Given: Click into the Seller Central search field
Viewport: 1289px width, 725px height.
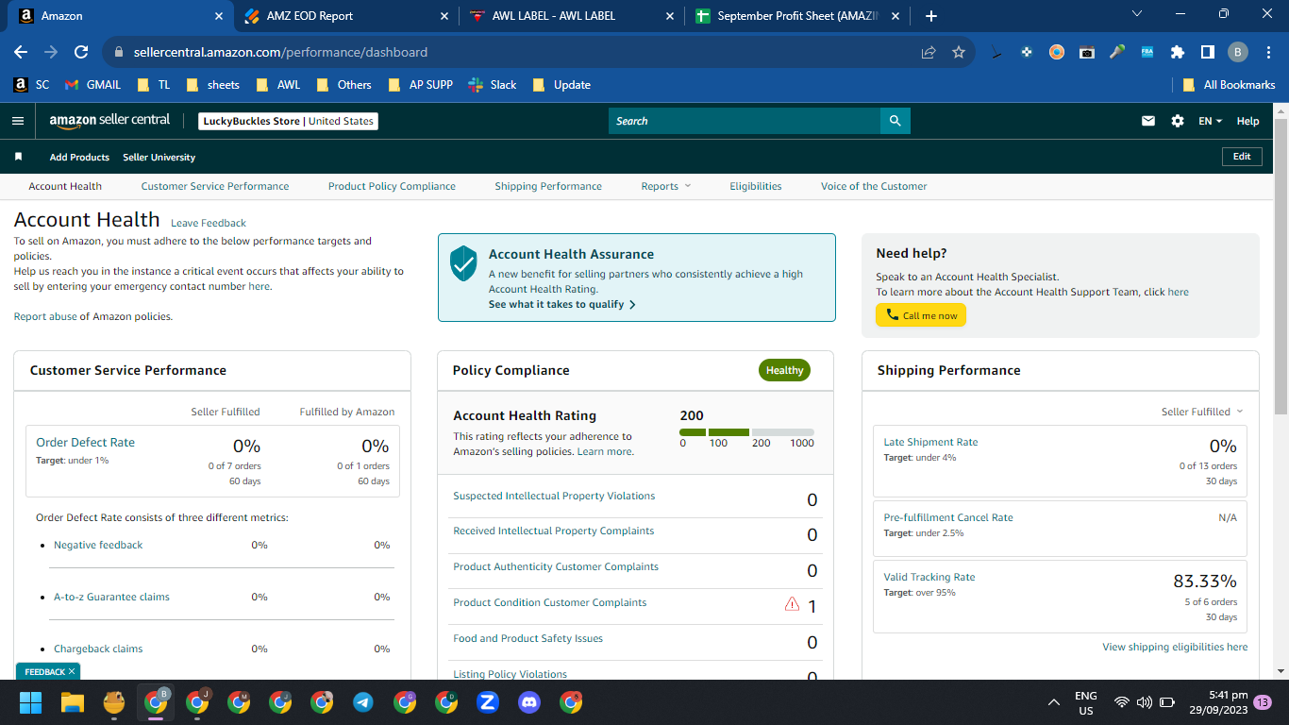Looking at the screenshot, I should (x=745, y=121).
